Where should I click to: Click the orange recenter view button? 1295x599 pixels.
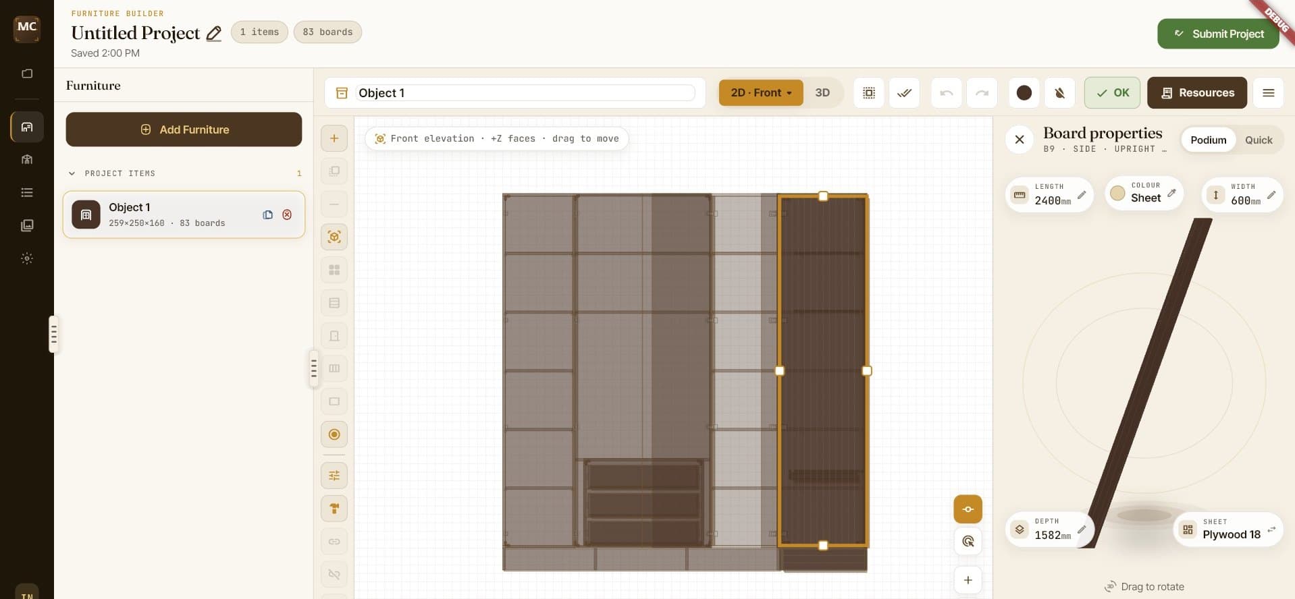point(968,509)
